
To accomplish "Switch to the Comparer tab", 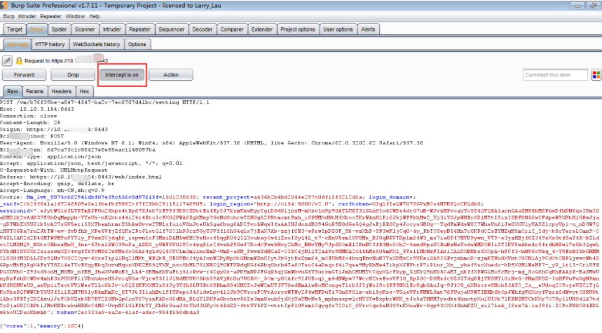I will coord(232,29).
